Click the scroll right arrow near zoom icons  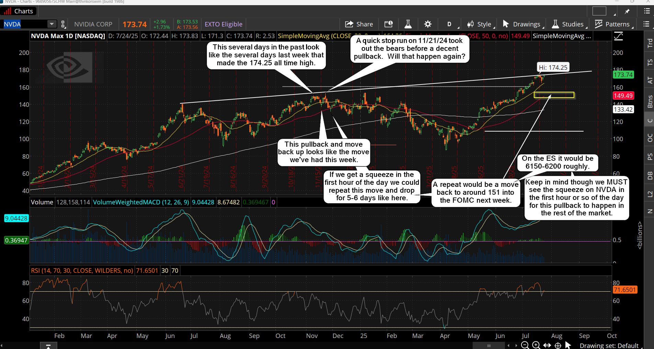[516, 346]
